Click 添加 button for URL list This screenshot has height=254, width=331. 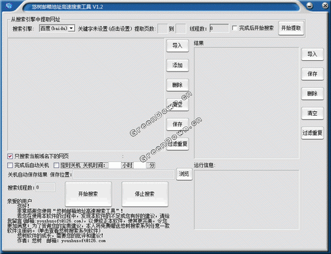(177, 65)
